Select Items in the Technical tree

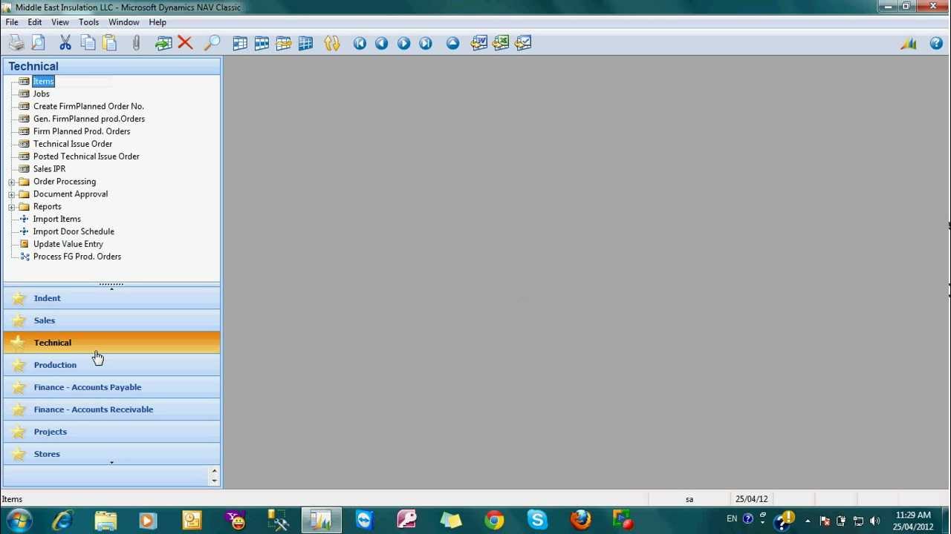(43, 81)
